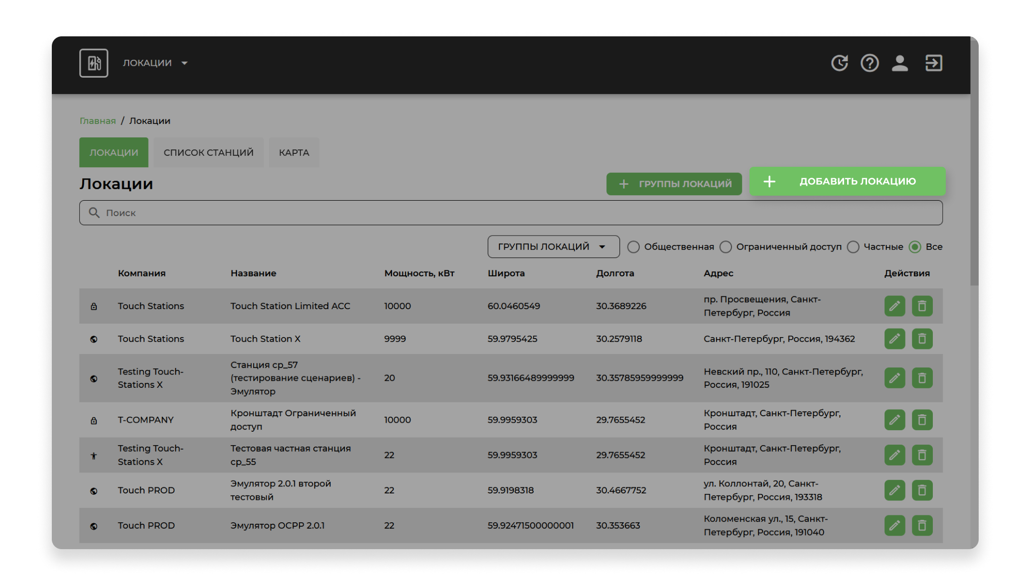Expand the ЛОКАЦИИ header navigation dropdown
The width and height of the screenshot is (1030, 586).
point(155,63)
